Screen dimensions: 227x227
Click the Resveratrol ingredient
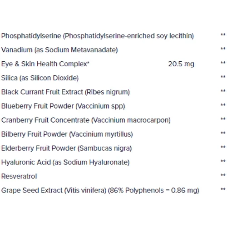[19, 177]
